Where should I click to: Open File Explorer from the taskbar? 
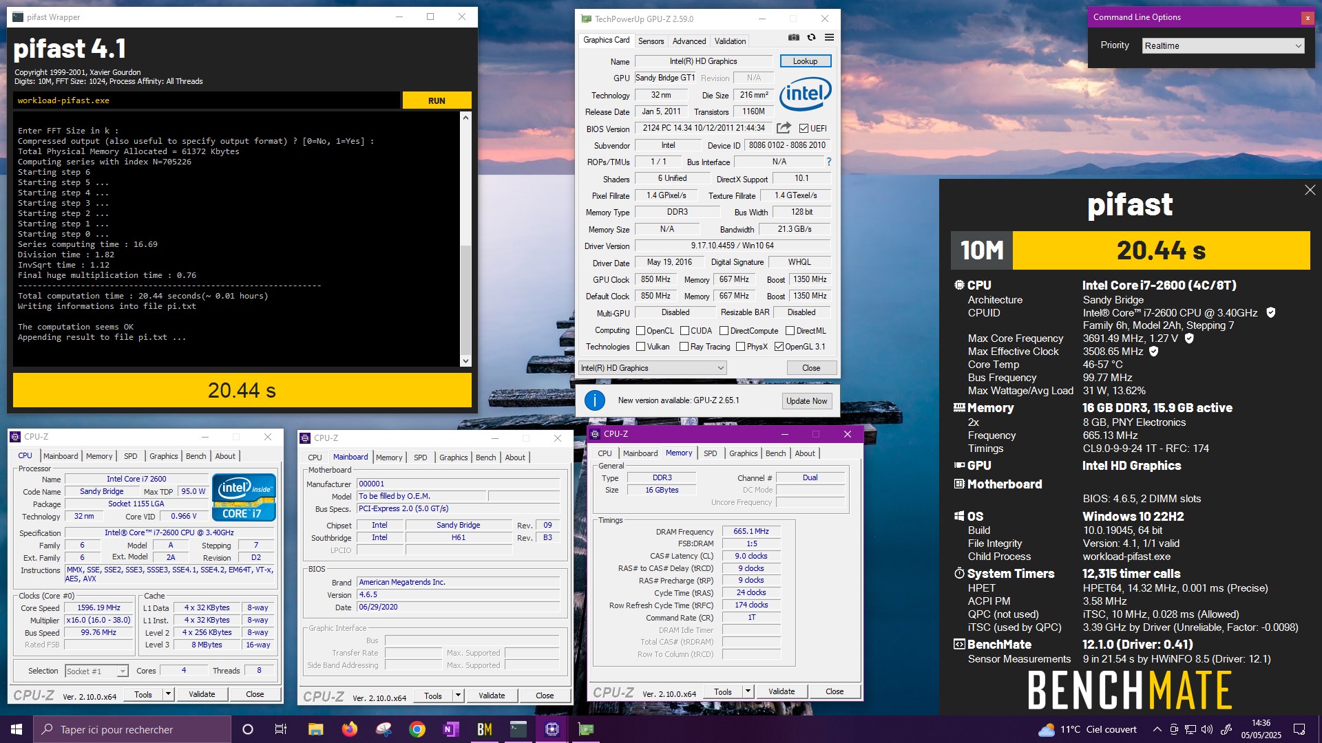[x=315, y=729]
